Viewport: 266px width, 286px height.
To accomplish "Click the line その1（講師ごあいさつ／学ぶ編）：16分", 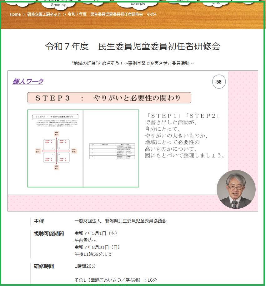I will coord(116,280).
